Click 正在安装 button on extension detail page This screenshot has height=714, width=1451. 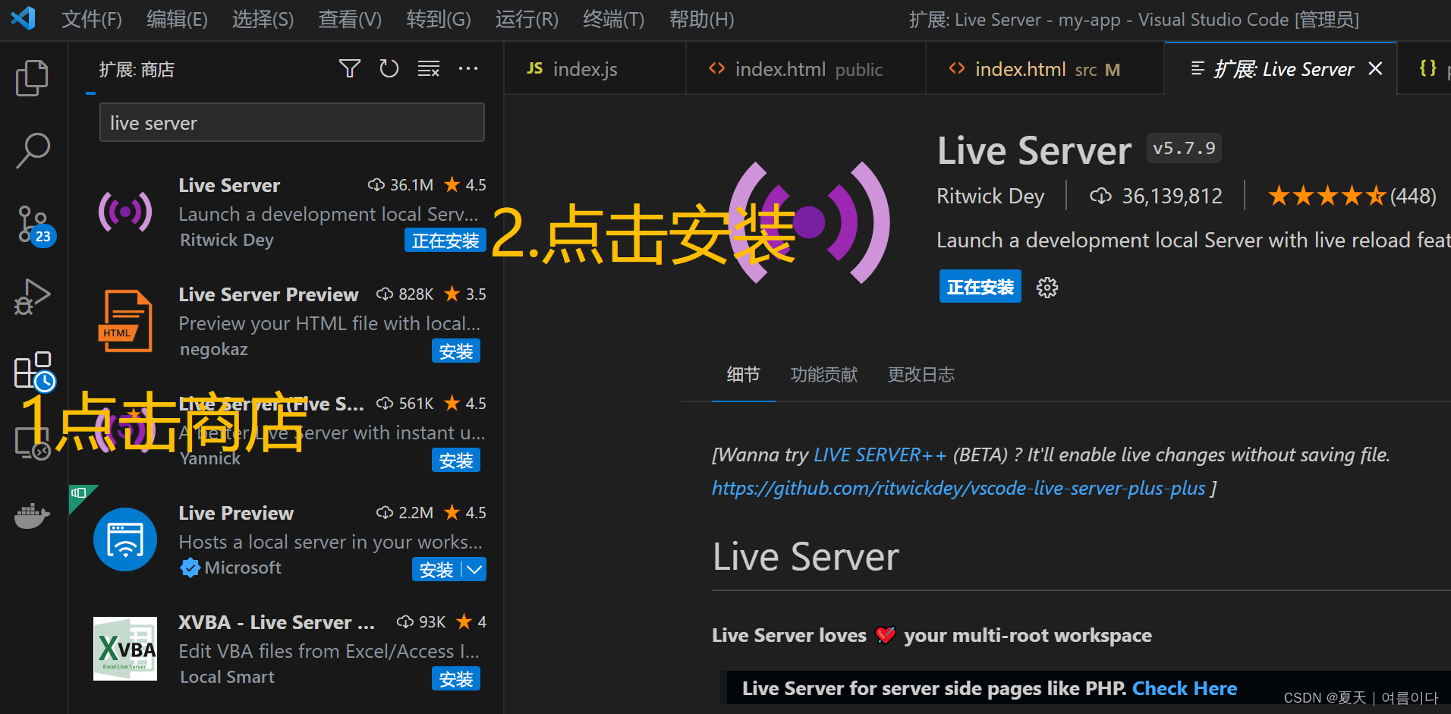click(980, 287)
